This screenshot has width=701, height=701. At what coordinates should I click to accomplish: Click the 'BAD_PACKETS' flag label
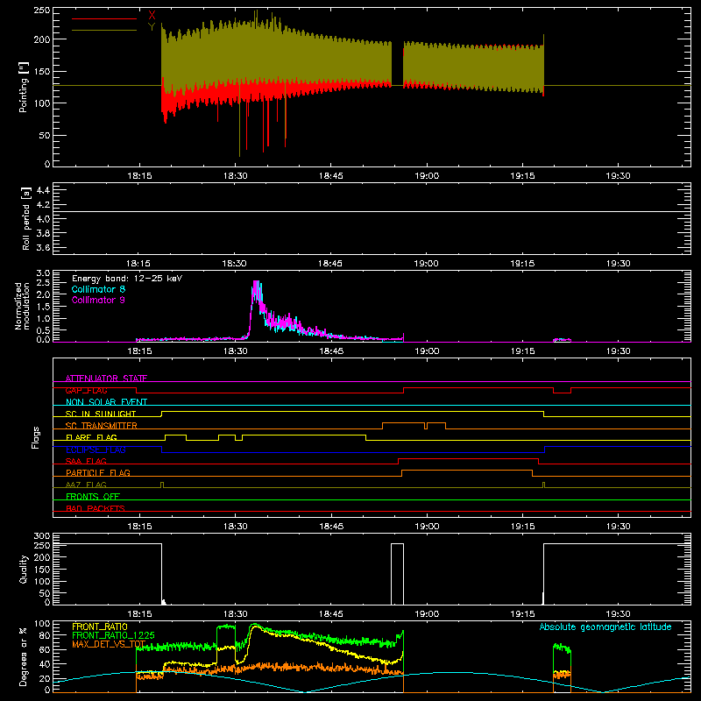(x=96, y=508)
